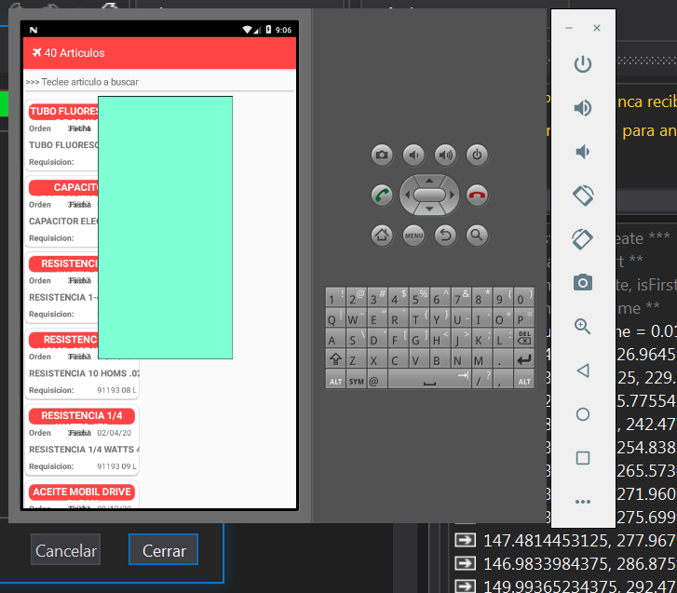This screenshot has height=593, width=677.
Task: Click the skin Home house button
Action: tap(382, 236)
